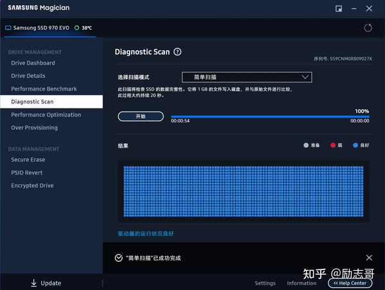Viewport: 385px width, 290px height.
Task: Open Settings
Action: coord(265,283)
